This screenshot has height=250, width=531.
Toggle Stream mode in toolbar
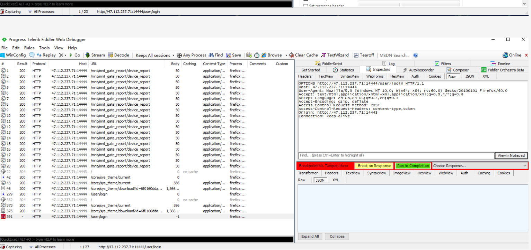coord(95,55)
